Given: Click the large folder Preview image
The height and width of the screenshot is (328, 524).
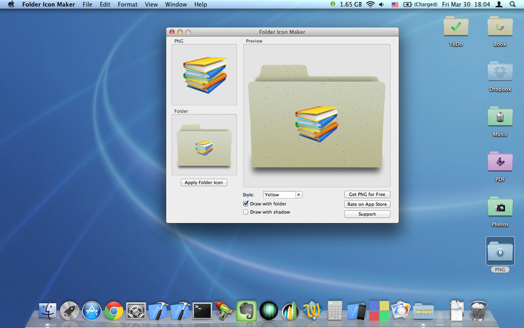Looking at the screenshot, I should (317, 115).
